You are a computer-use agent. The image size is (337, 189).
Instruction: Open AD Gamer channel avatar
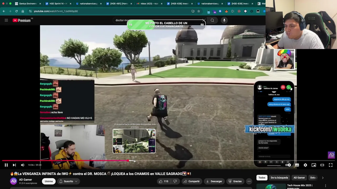13,181
